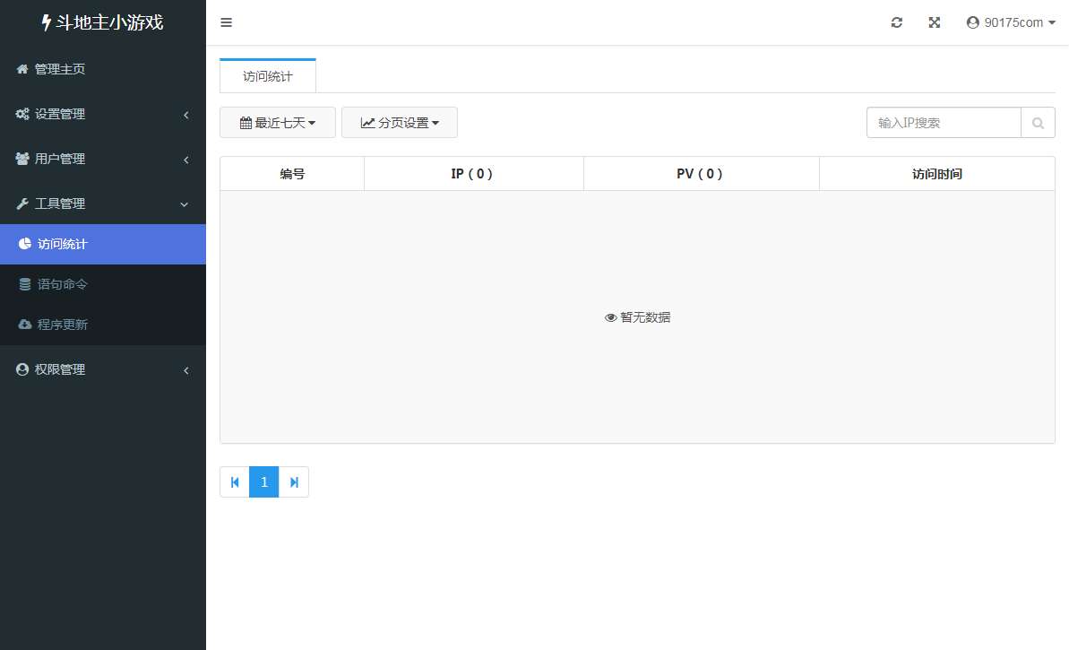Select the 访问统计 tab
The image size is (1069, 650).
(x=268, y=76)
